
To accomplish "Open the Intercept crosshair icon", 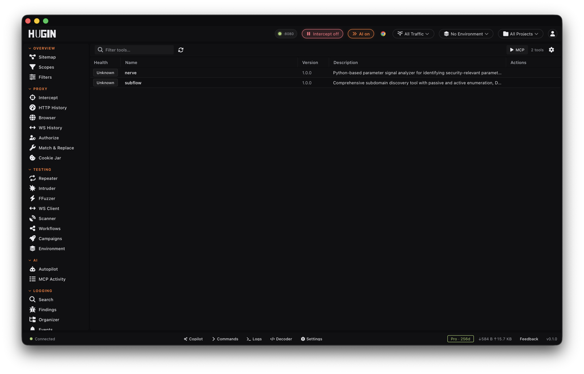I will point(32,97).
